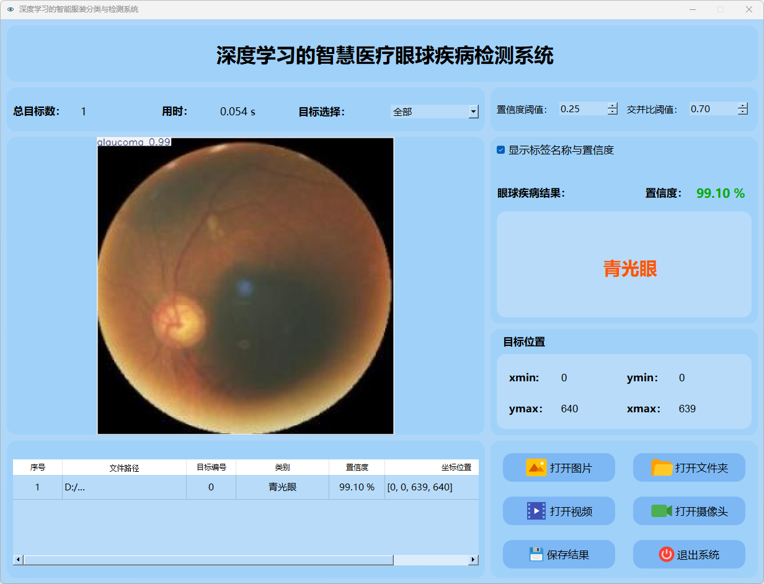Click the scroll left arrow of the table
Viewport: 764px width, 584px height.
(18, 560)
